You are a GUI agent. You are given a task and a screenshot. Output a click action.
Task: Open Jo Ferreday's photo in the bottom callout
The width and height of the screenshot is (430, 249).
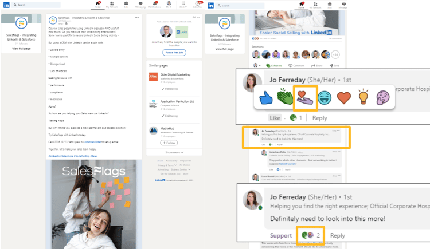coord(252,200)
